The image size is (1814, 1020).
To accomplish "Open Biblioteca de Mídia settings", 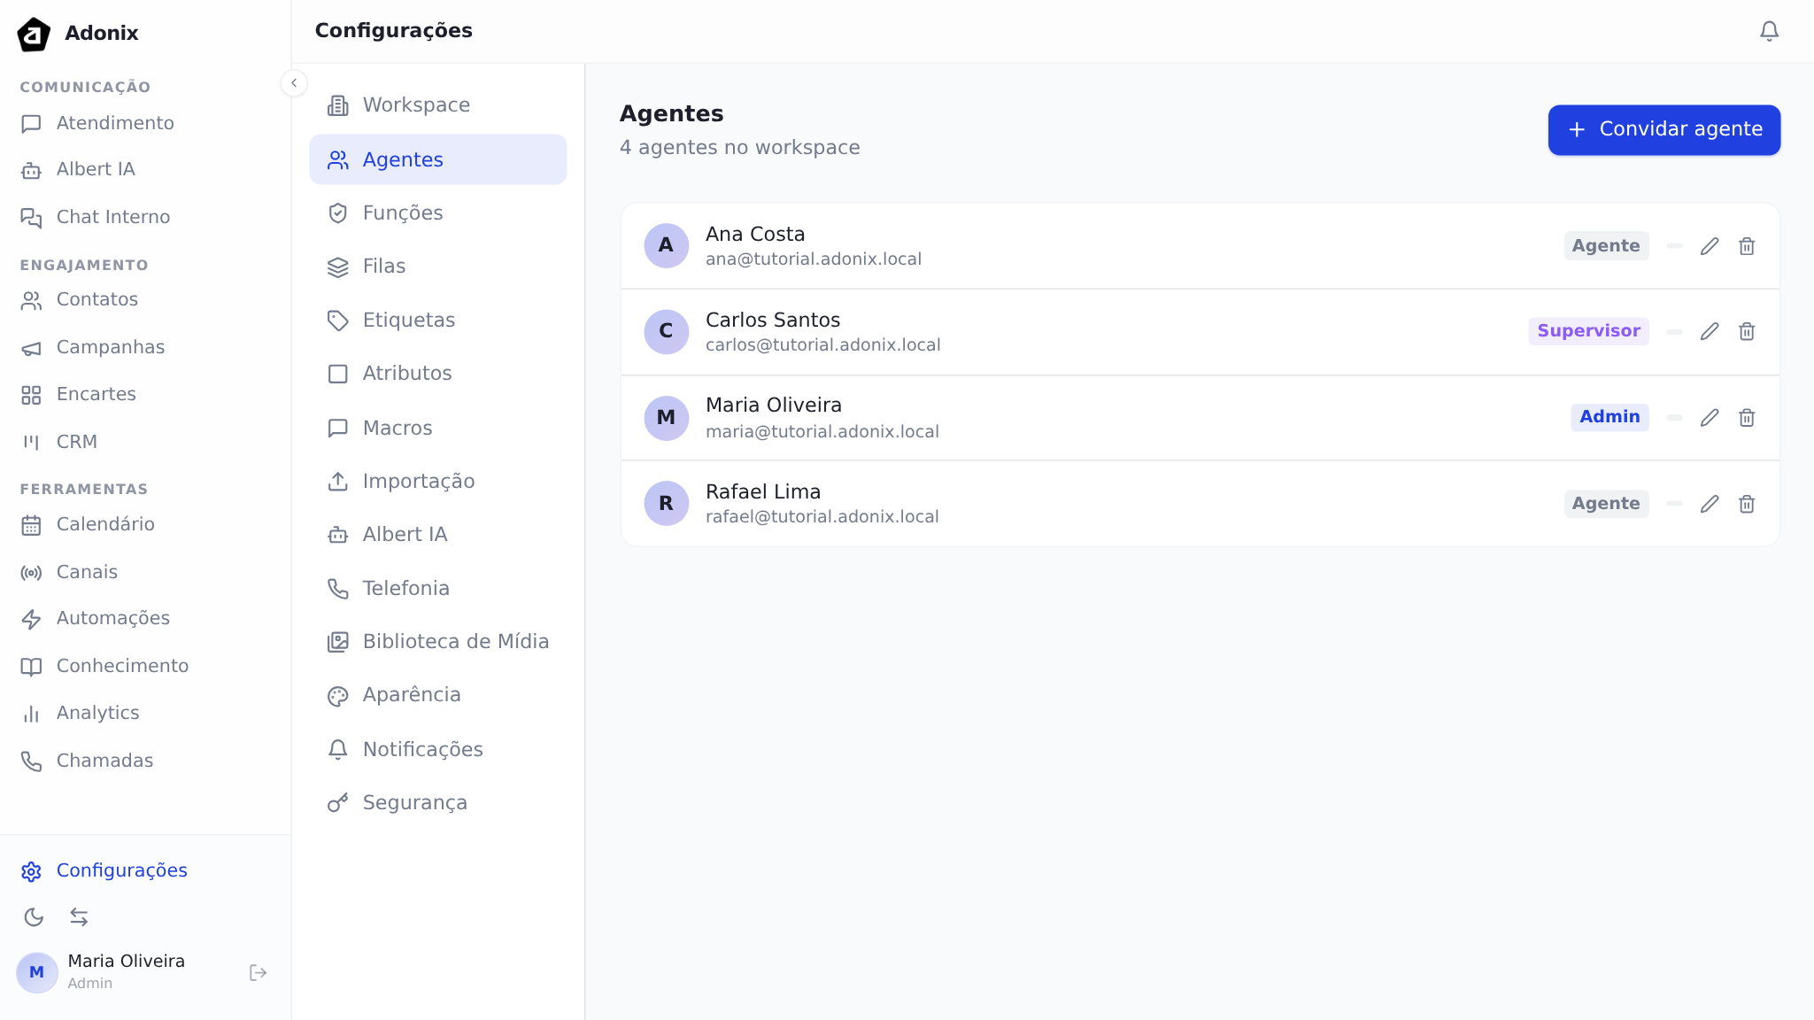I will click(455, 641).
